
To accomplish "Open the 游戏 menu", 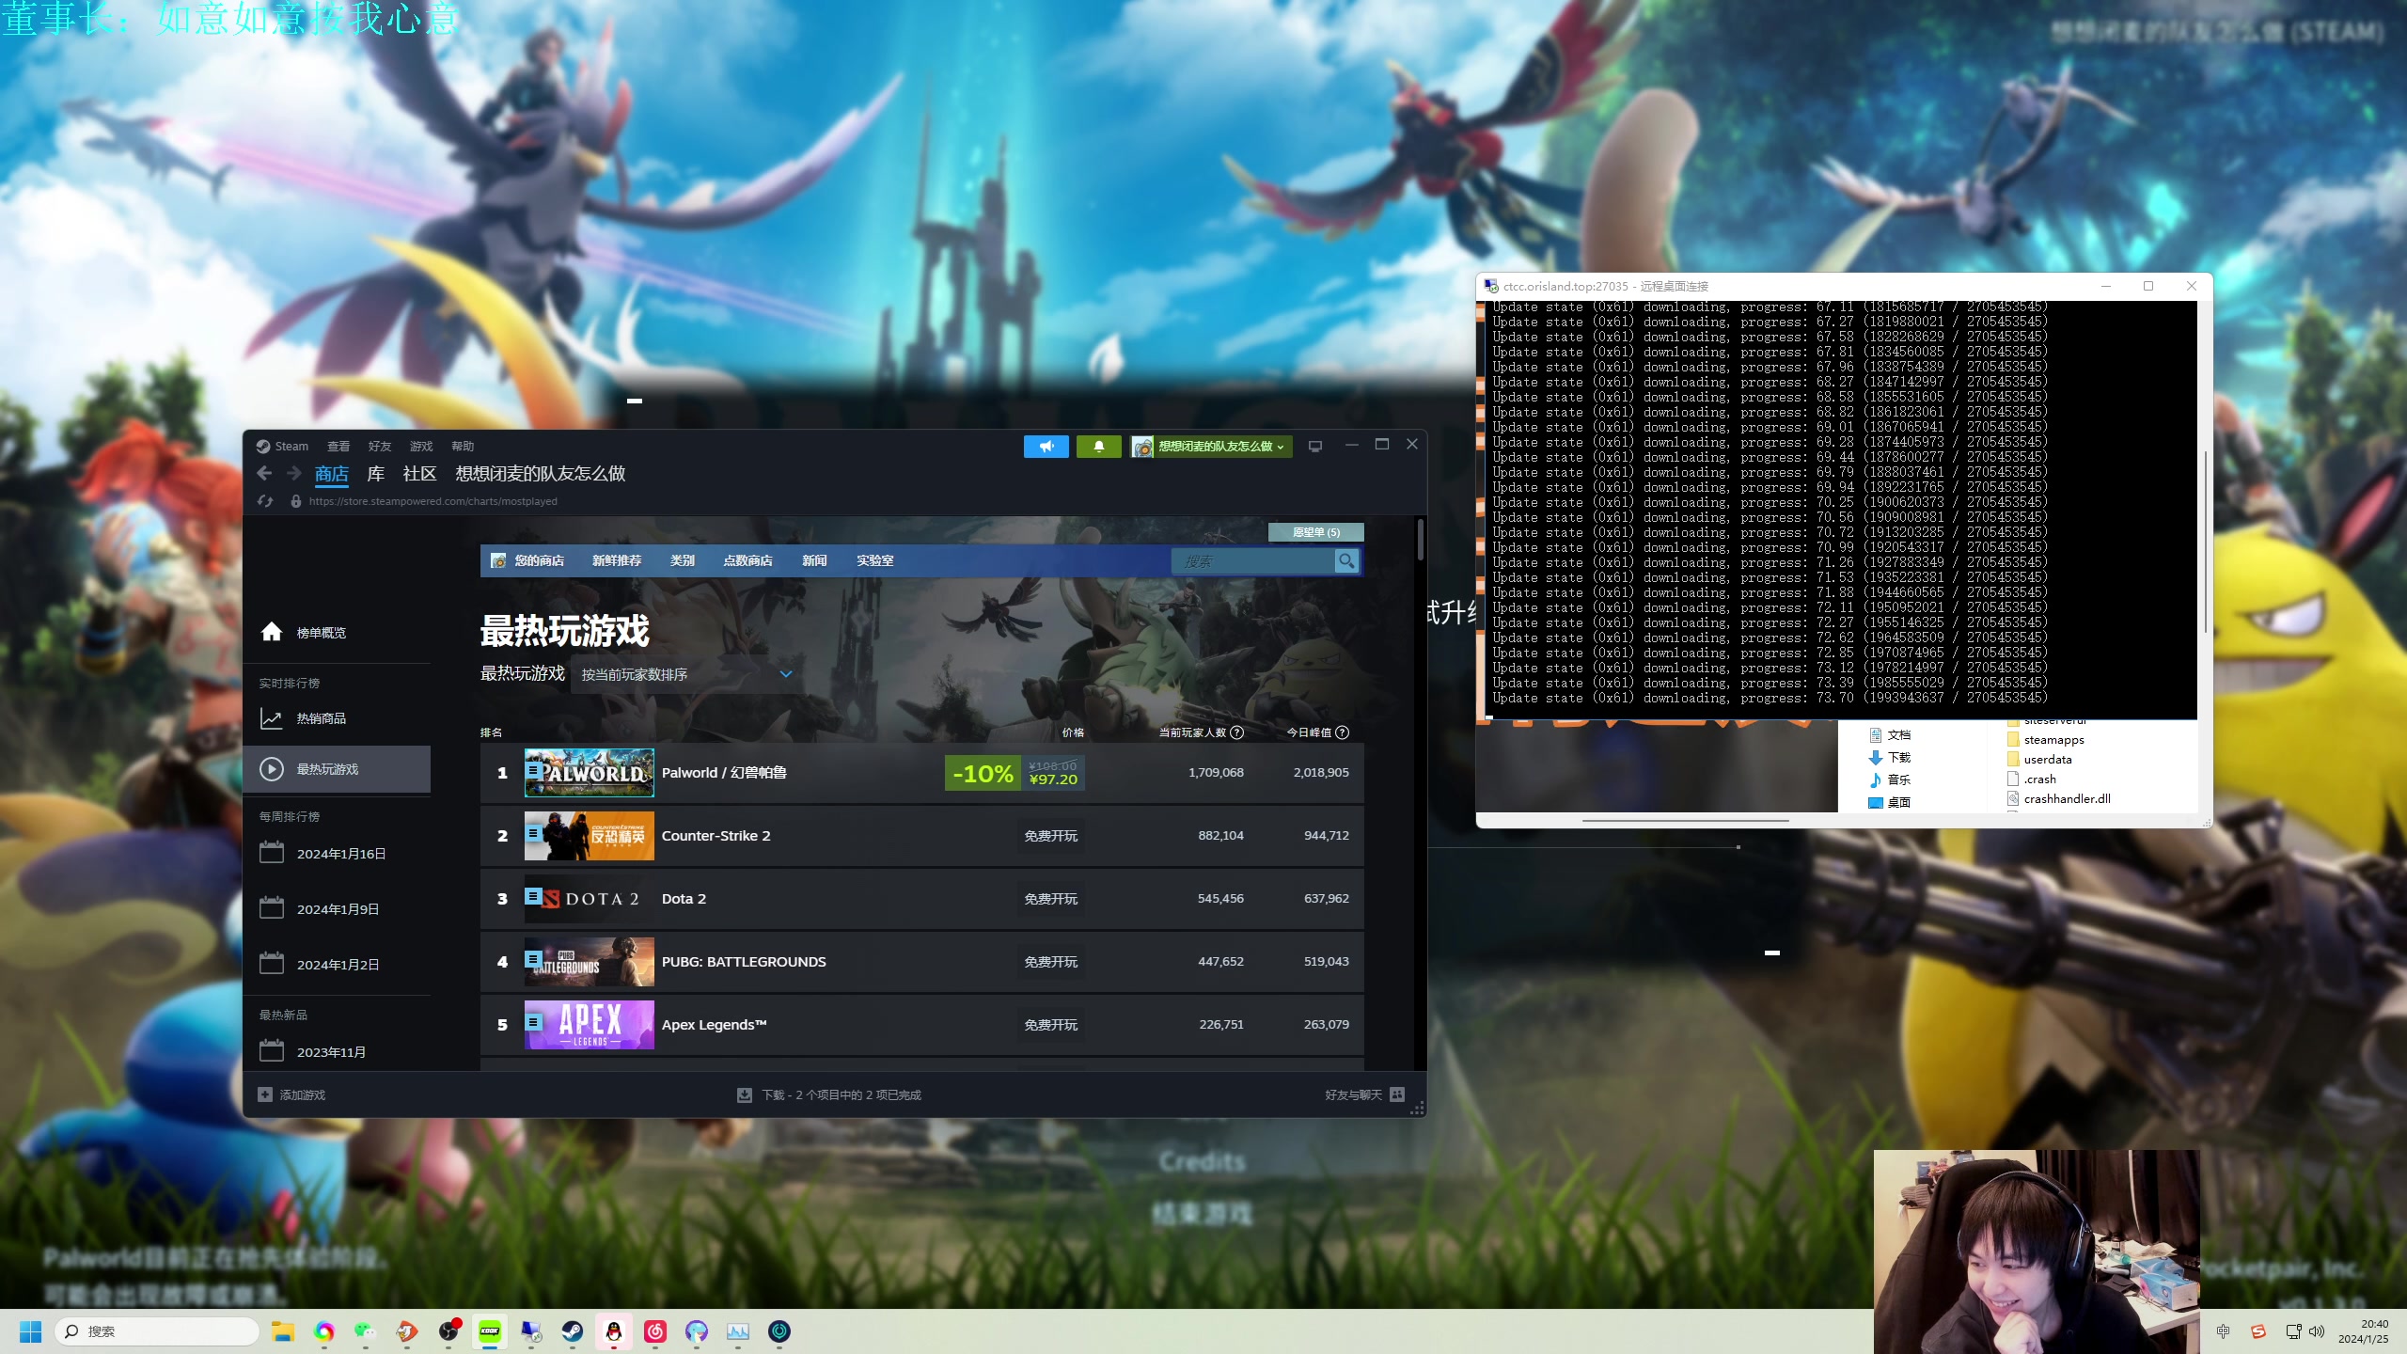I will coord(421,447).
